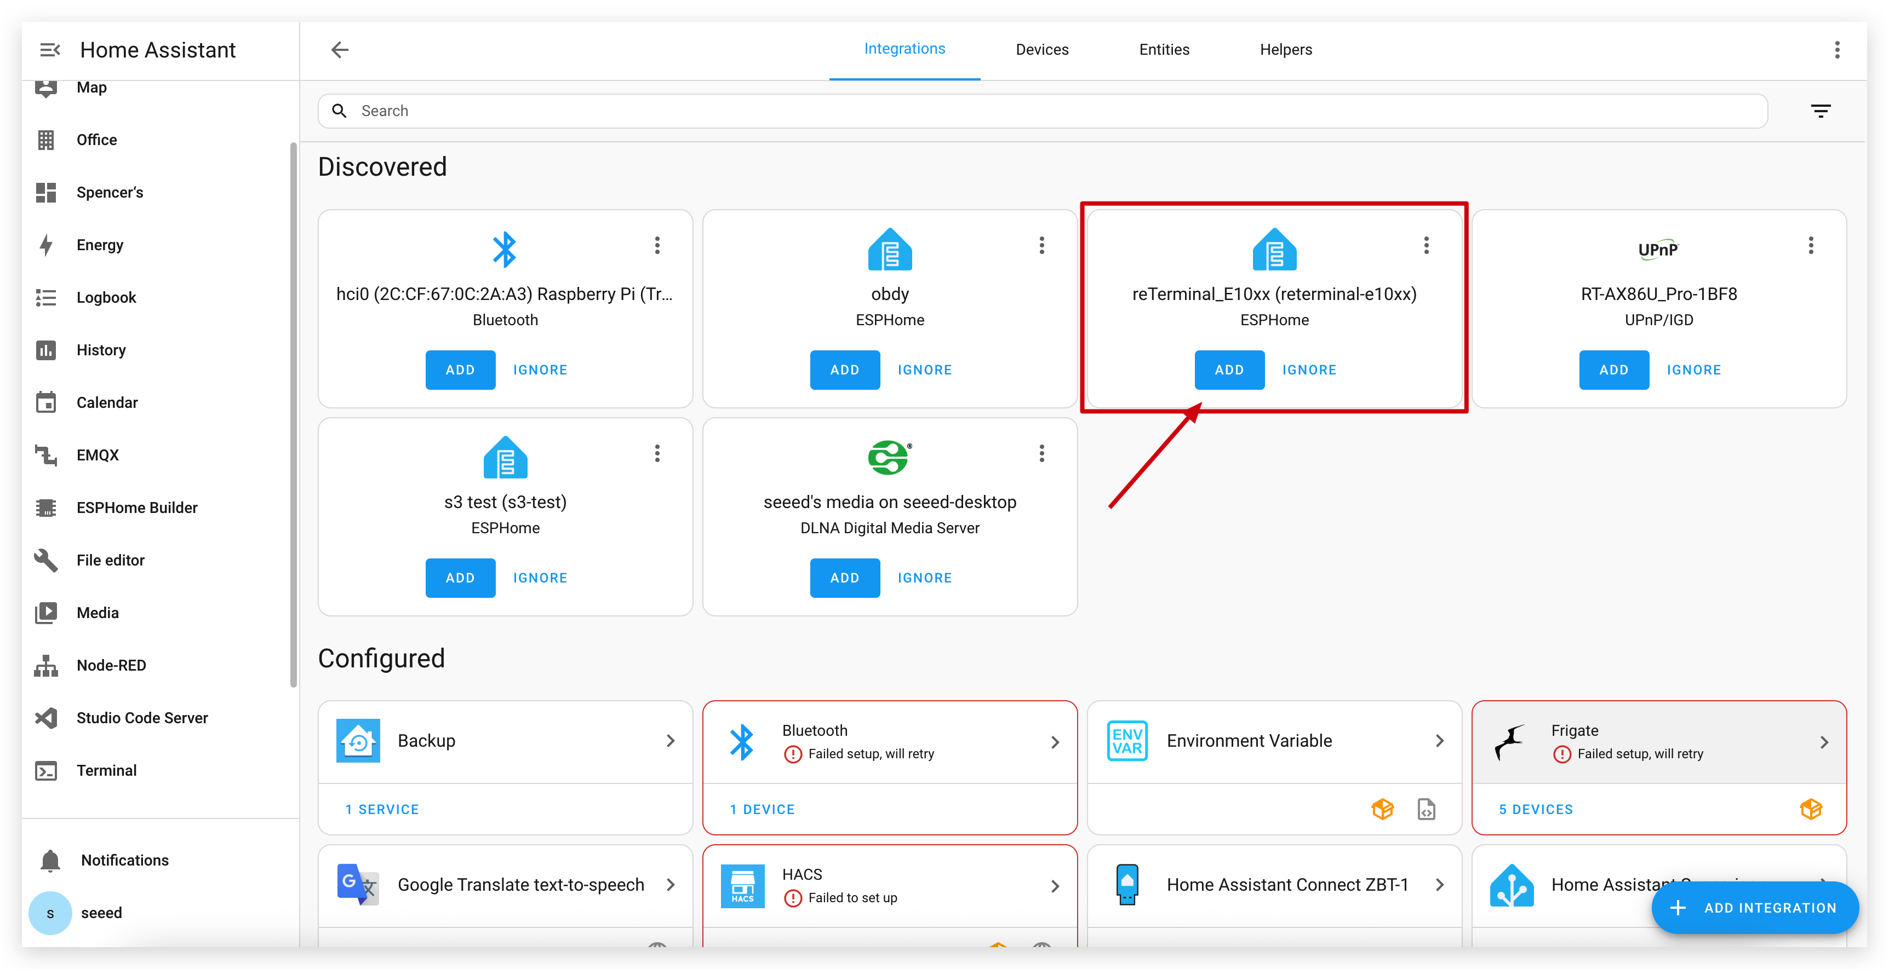Screen dimensions: 1889x969
Task: Add the s3 test ESPHome device
Action: [460, 578]
